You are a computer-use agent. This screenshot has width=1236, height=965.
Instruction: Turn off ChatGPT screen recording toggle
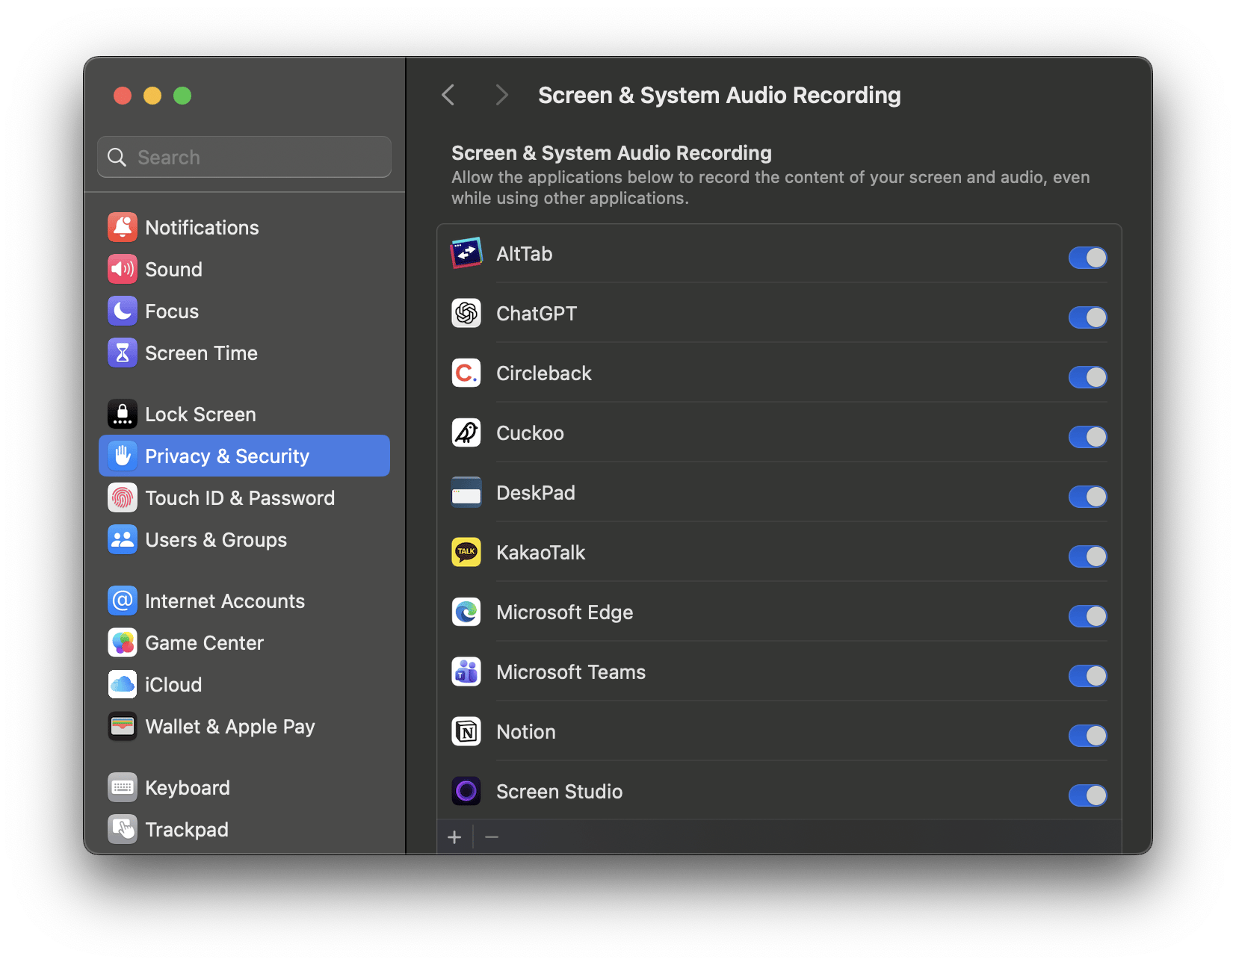point(1087,317)
